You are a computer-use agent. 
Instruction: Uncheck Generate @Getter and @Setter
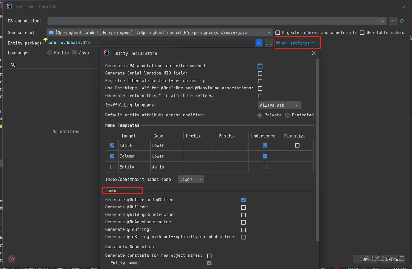coord(243,200)
